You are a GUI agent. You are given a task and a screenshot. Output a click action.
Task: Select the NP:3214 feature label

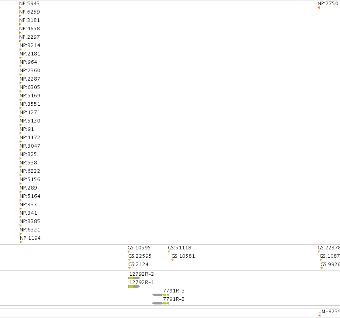click(x=30, y=45)
